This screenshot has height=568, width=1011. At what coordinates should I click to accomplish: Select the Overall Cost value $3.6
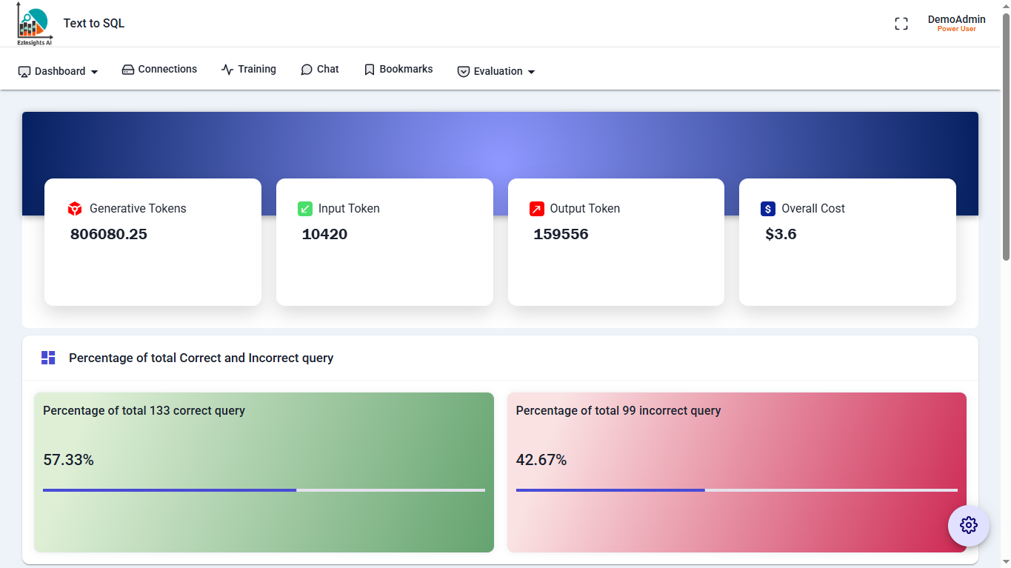pyautogui.click(x=781, y=235)
